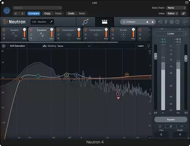Open the Masking source None dropdown
Image resolution: width=190 pixels, height=146 pixels.
tap(74, 46)
